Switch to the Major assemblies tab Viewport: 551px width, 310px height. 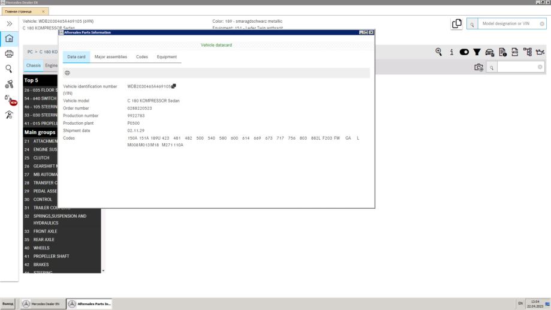tap(111, 57)
